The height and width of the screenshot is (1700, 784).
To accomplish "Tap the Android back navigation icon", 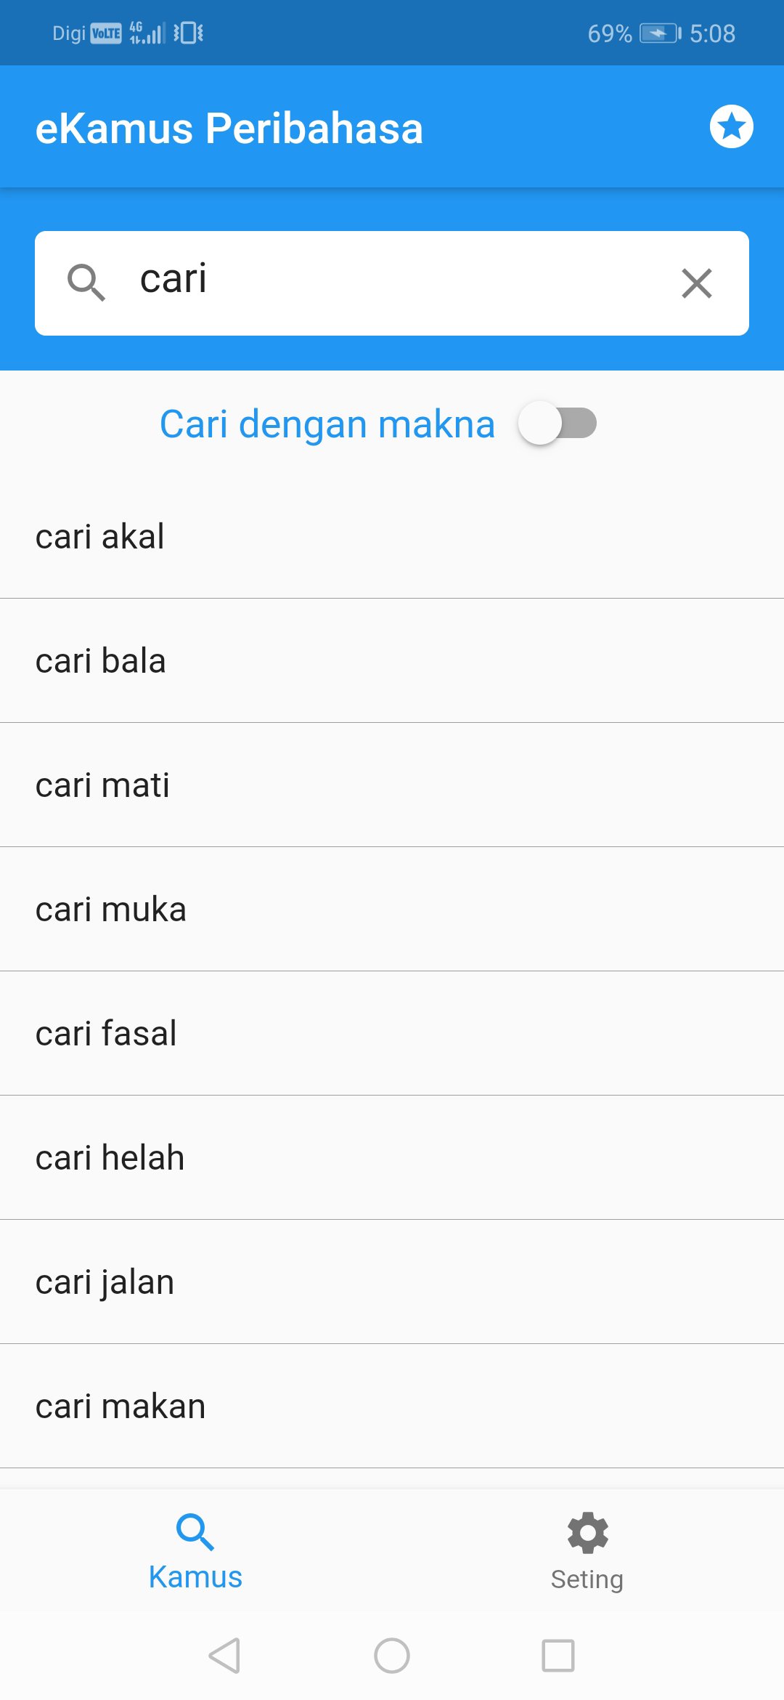I will tap(224, 1656).
